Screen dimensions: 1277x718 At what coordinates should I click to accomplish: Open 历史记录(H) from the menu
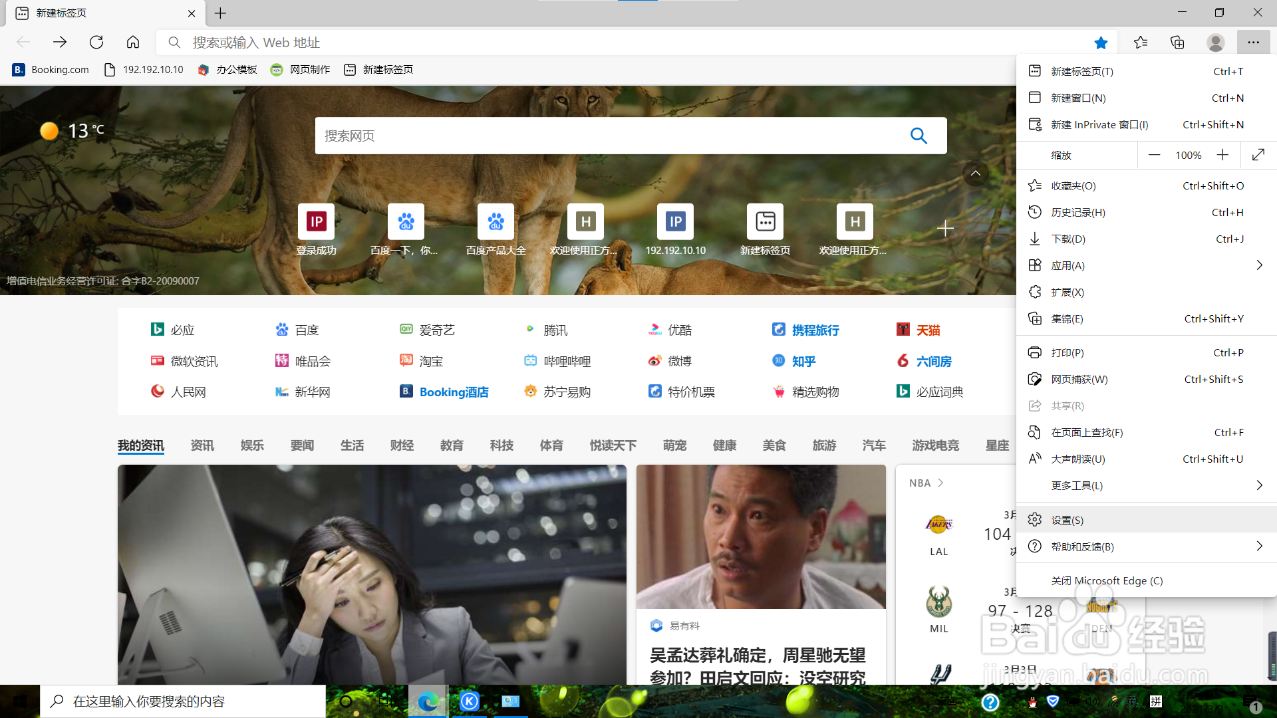[x=1147, y=212]
